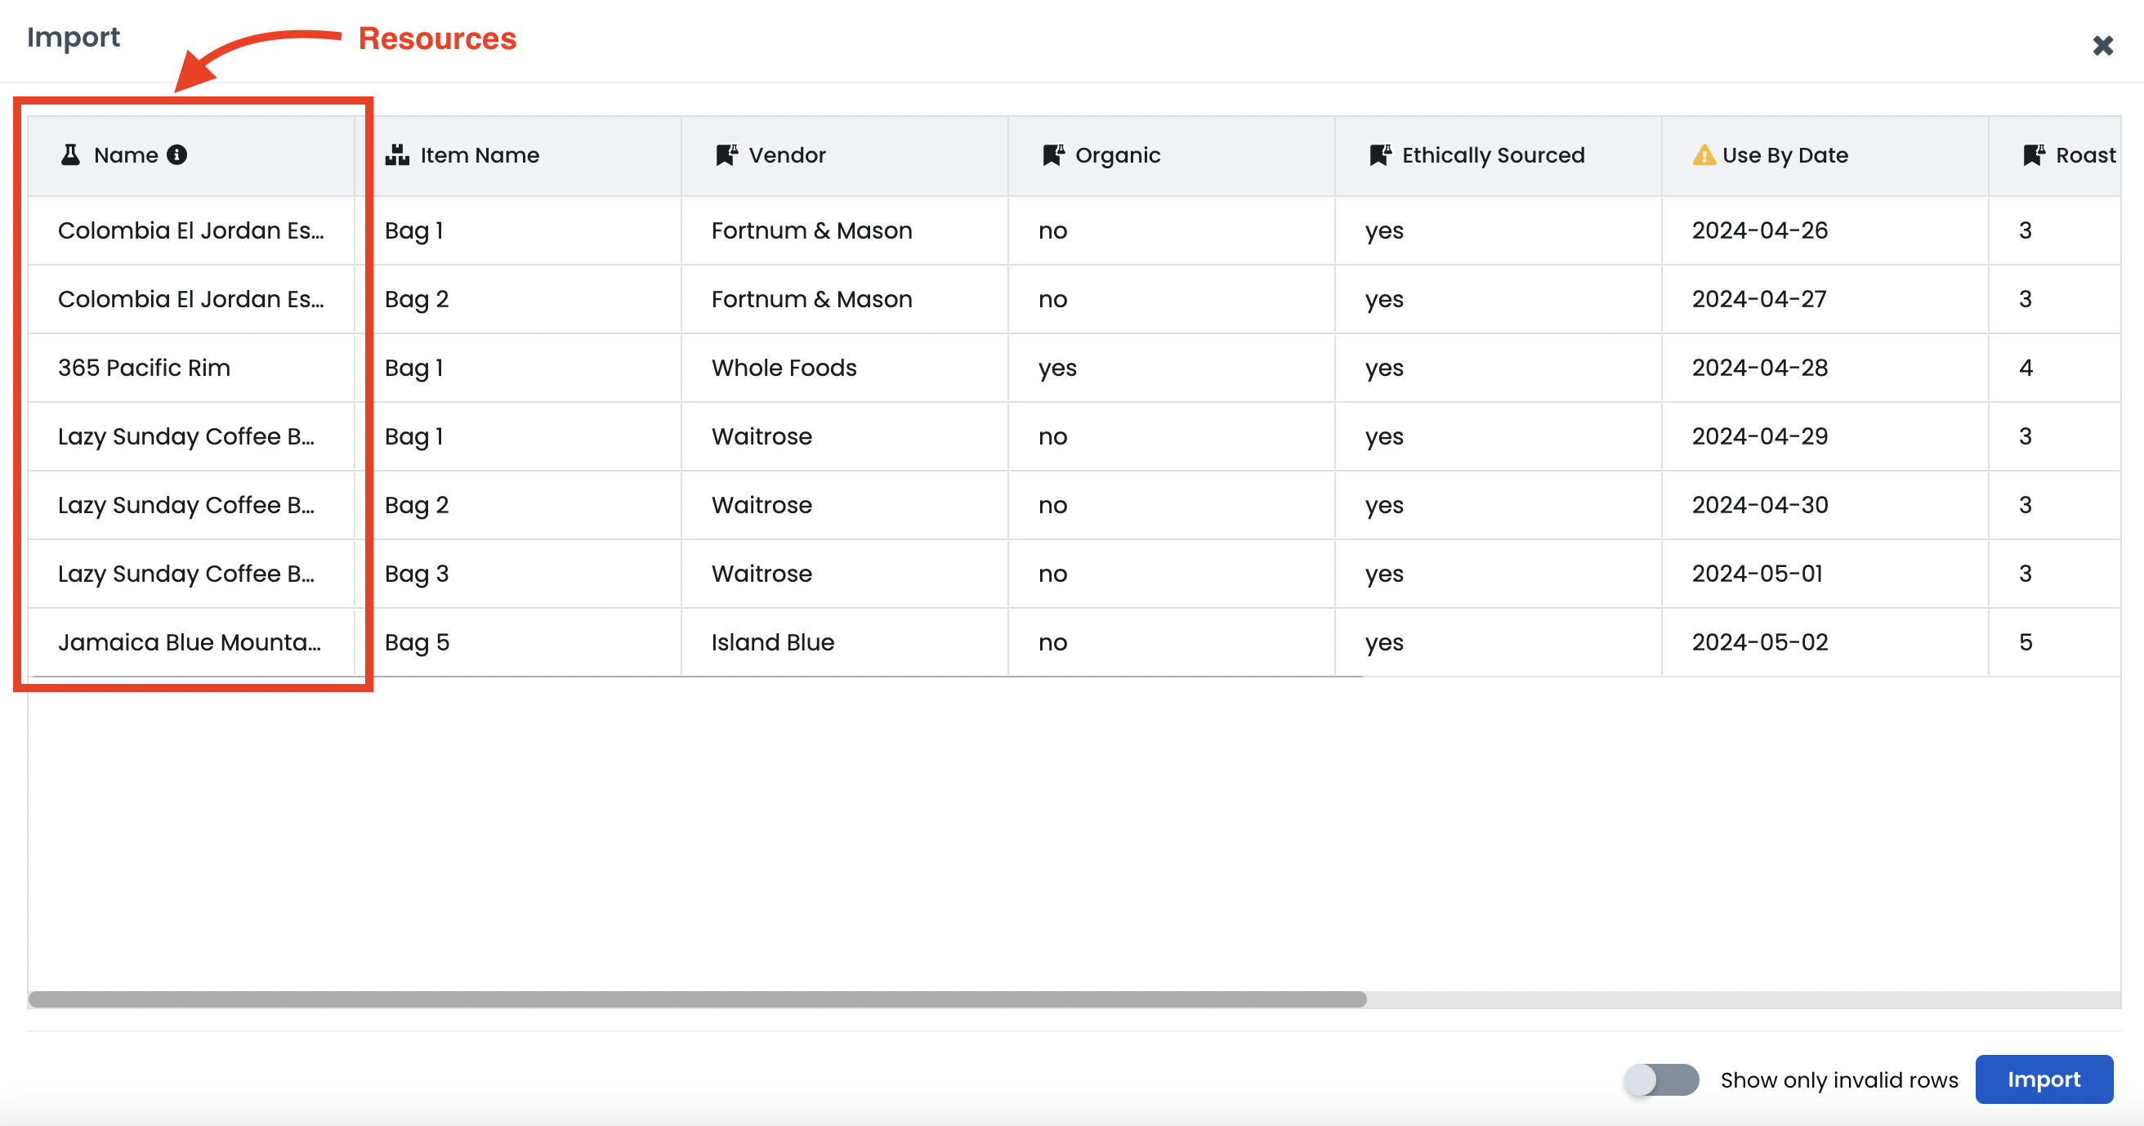Click the horizontal scrollbar thumb
This screenshot has height=1126, width=2144.
tap(698, 999)
